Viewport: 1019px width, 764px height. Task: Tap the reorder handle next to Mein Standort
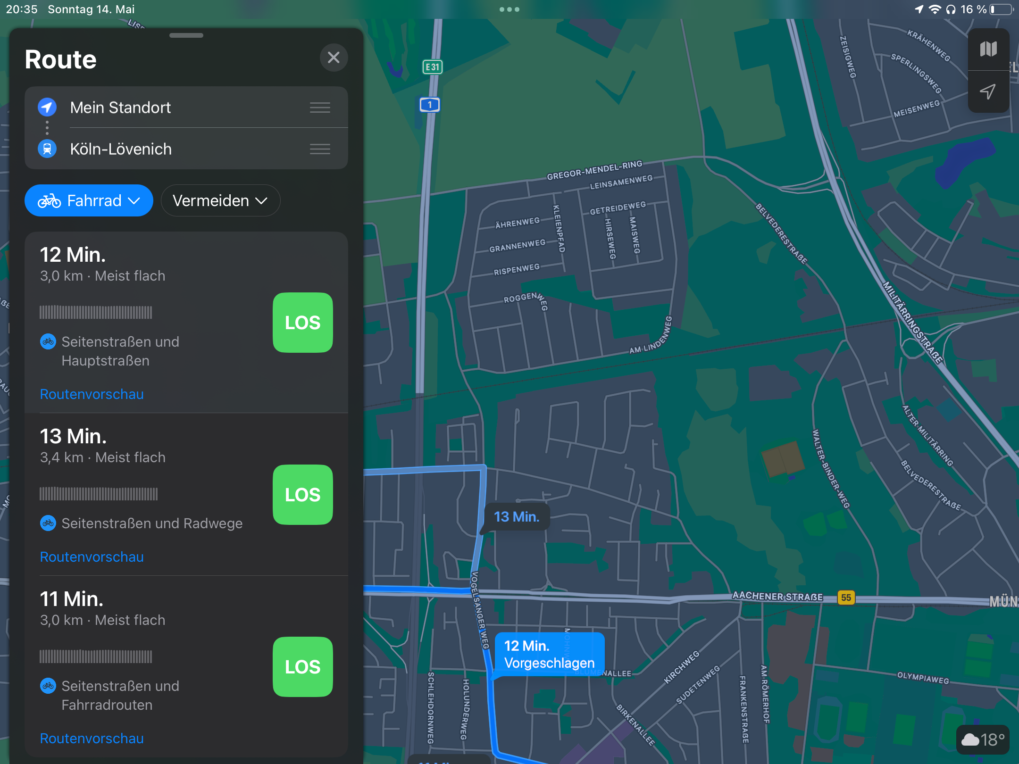point(320,108)
